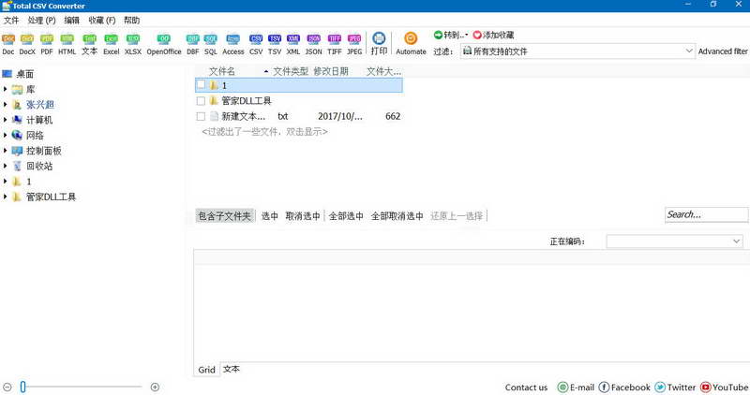The height and width of the screenshot is (395, 750).
Task: Click the 选中 select button
Action: [x=270, y=216]
